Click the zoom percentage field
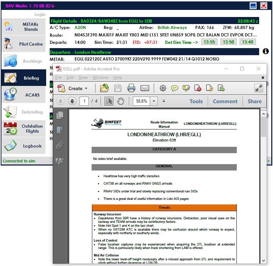The image size is (273, 266). [141, 101]
